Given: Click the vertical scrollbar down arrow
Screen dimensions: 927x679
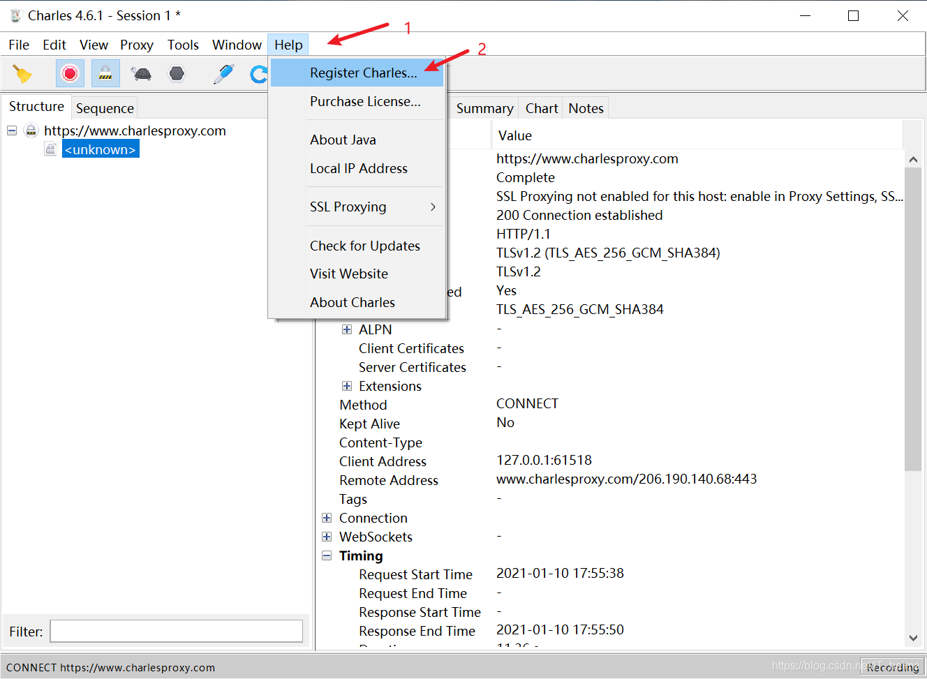Looking at the screenshot, I should (913, 638).
